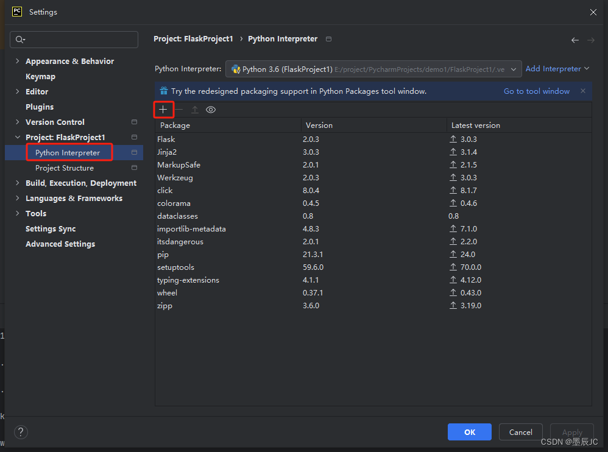608x452 pixels.
Task: Select the typing-extensions package row
Action: (x=373, y=280)
